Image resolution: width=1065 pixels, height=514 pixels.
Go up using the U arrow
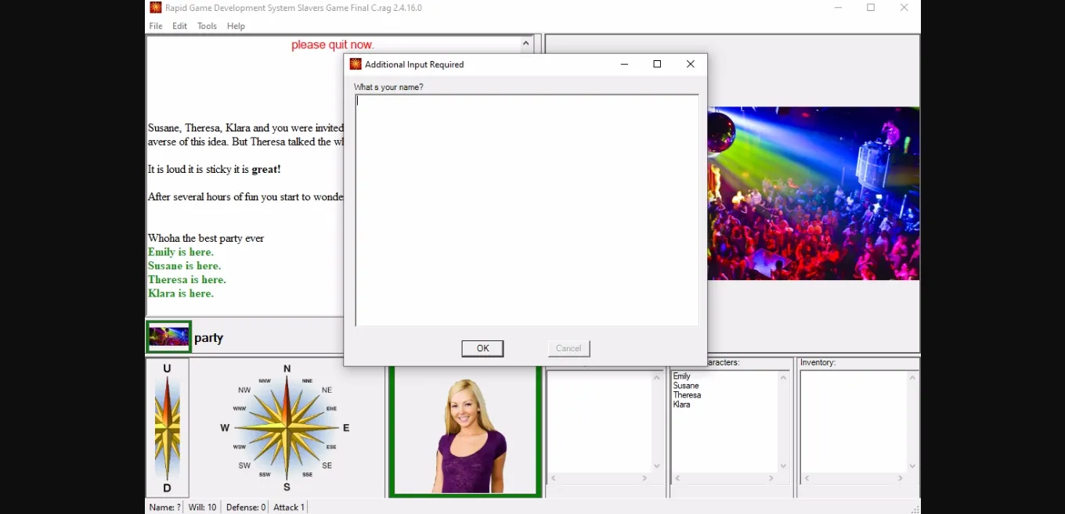(167, 369)
